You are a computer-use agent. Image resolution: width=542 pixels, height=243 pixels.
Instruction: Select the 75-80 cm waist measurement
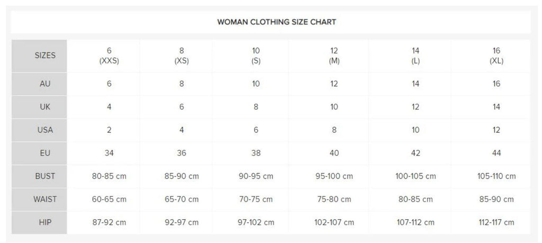(334, 200)
